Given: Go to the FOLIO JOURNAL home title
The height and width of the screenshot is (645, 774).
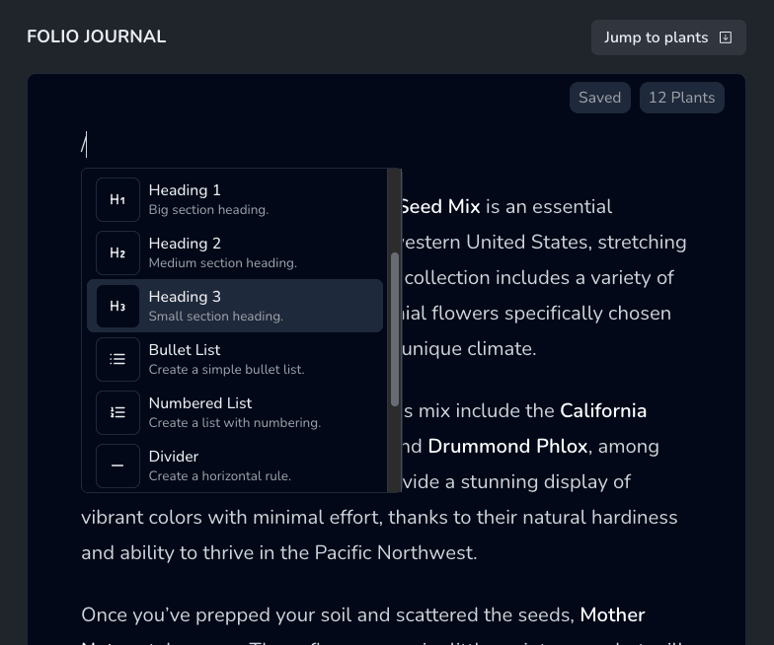Looking at the screenshot, I should click(x=97, y=36).
